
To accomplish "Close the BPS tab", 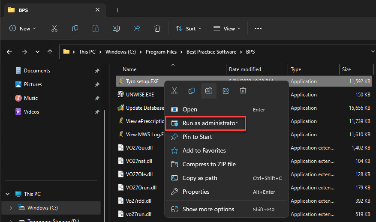I will [98, 10].
